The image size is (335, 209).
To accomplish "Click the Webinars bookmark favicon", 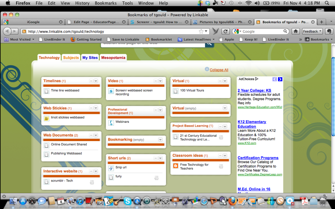I will 111,123.
